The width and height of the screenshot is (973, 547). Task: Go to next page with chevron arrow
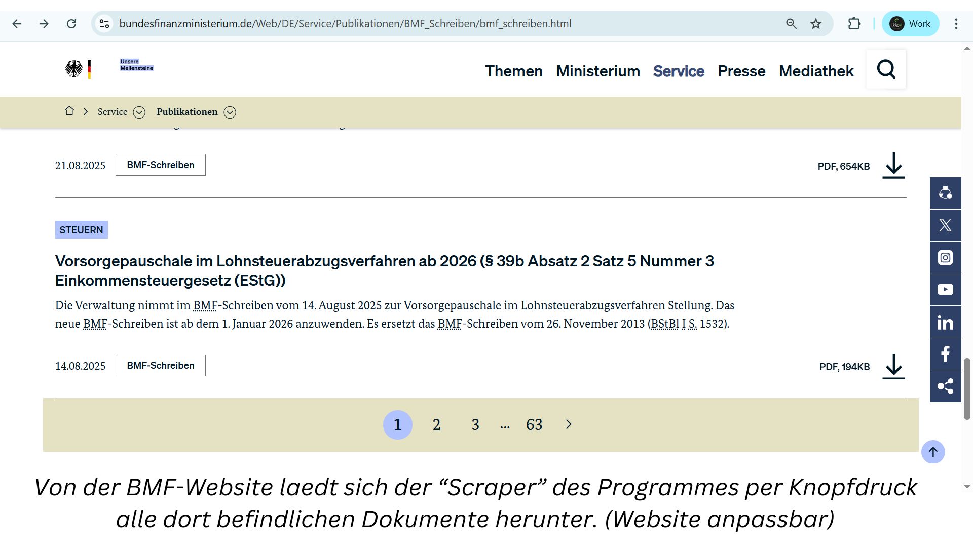pos(568,424)
